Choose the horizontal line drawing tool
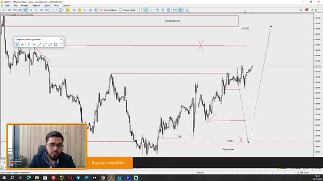323x181 pixels. pos(34,44)
